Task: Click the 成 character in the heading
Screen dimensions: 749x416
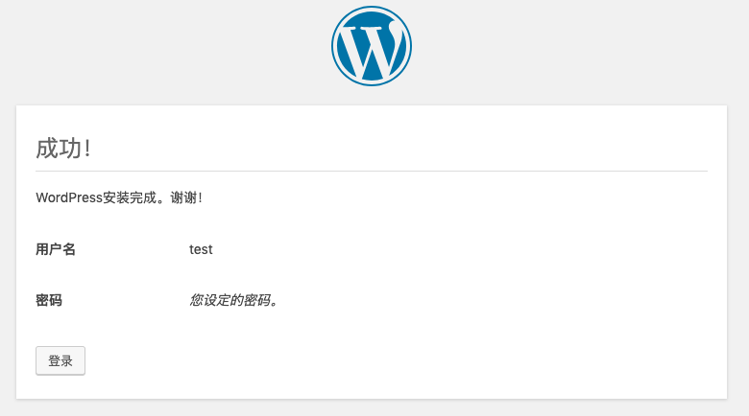Action: 46,149
